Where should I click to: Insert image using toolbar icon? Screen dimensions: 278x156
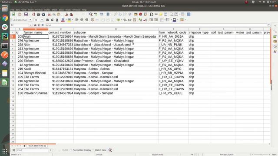coord(136,14)
